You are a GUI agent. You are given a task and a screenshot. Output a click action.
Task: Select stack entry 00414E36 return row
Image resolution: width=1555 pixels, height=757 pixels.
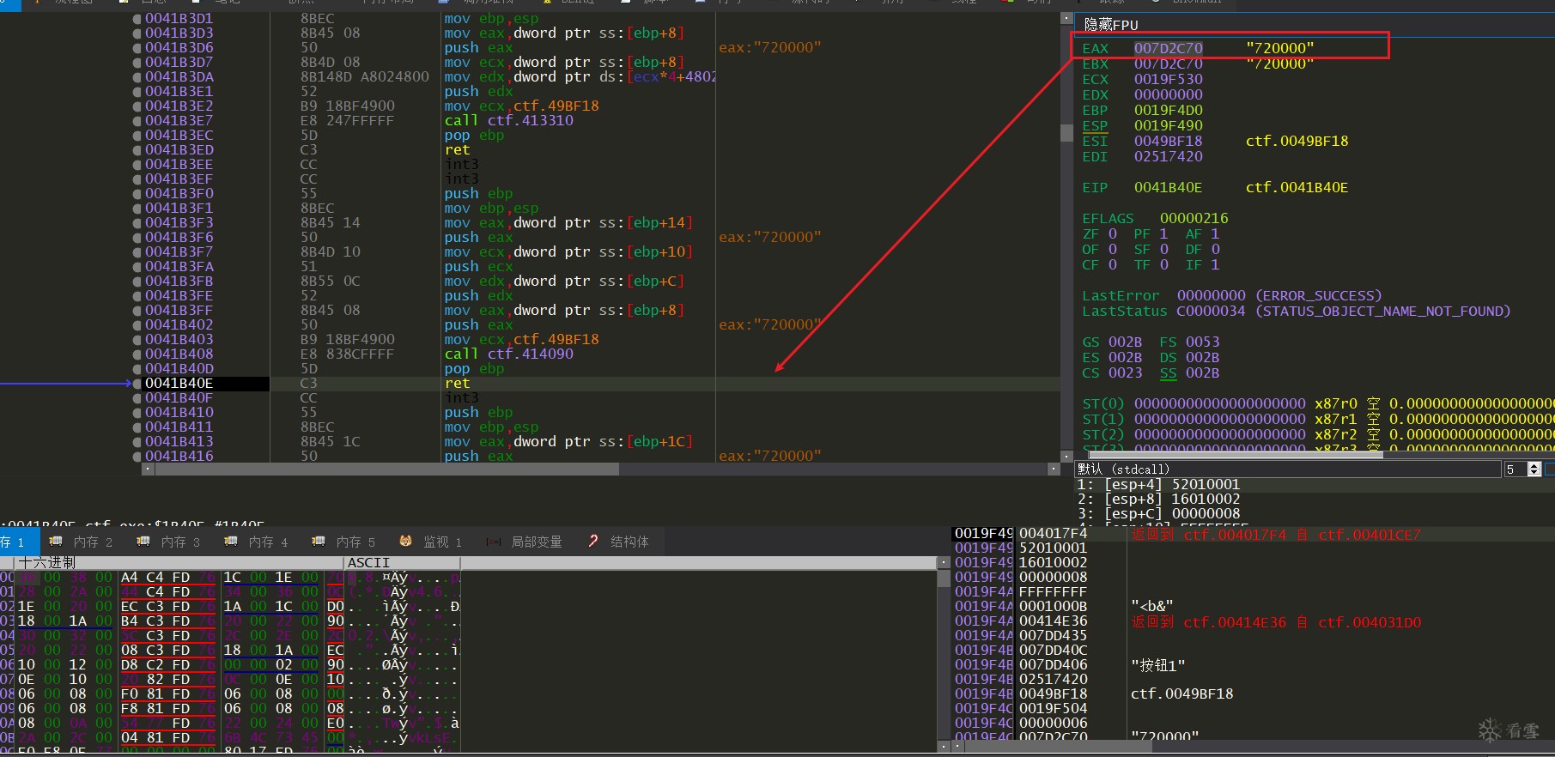(1254, 621)
